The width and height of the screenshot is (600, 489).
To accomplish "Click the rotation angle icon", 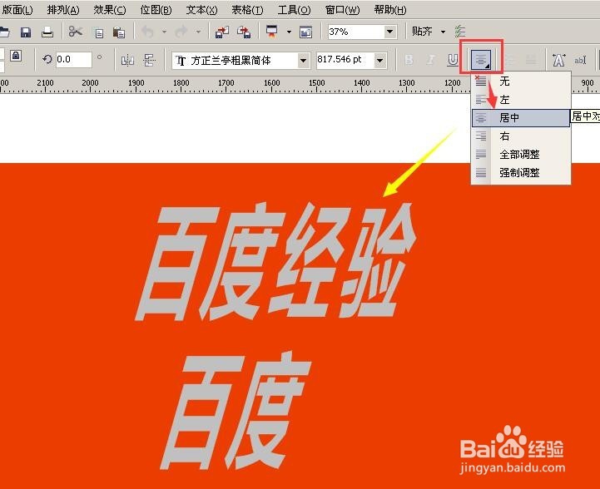I will tap(47, 59).
